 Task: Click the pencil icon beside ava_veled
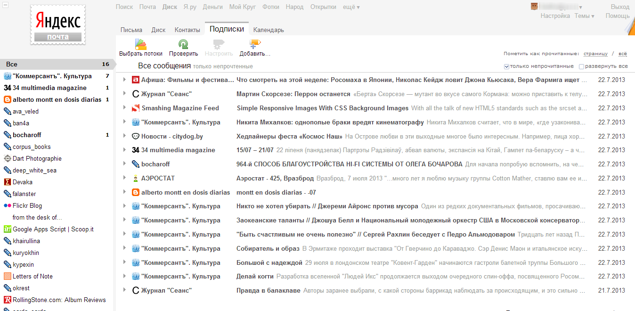click(8, 111)
